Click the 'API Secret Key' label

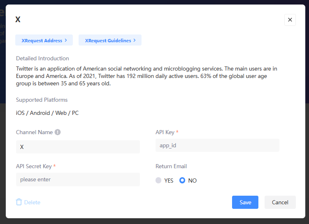[34, 166]
